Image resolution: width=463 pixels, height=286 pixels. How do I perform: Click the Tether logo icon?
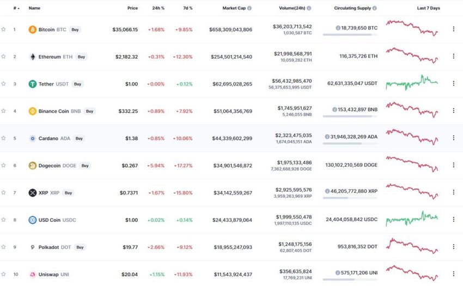click(x=33, y=84)
